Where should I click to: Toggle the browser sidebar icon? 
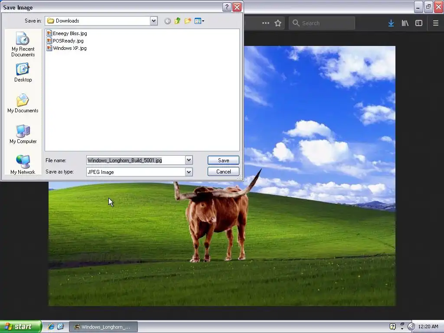(419, 23)
